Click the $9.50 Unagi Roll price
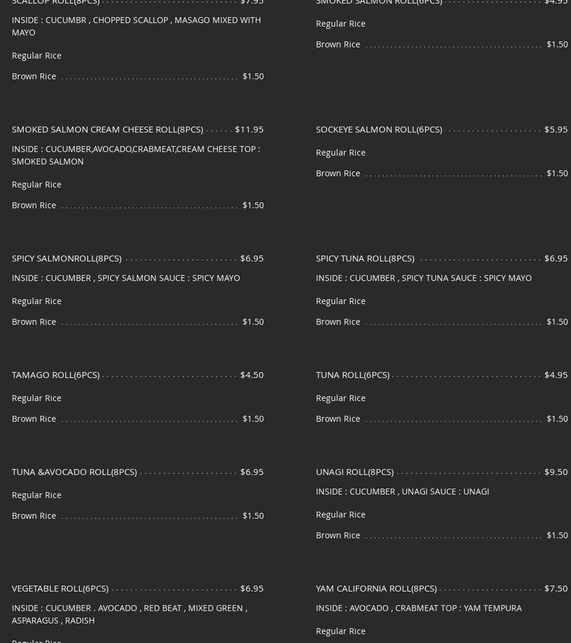Viewport: 571px width, 643px height. (x=556, y=472)
